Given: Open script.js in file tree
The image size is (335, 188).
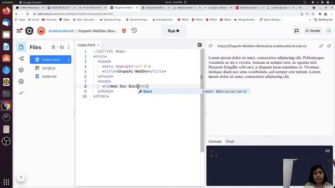Looking at the screenshot, I should tap(49, 68).
